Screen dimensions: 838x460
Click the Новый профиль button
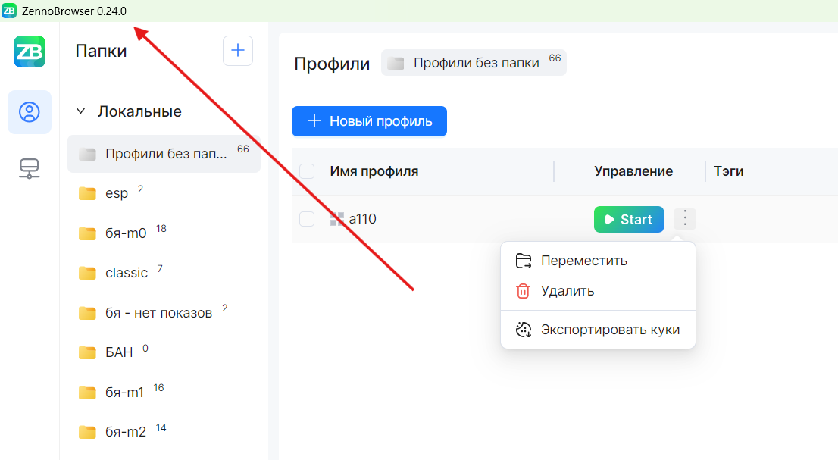point(369,121)
